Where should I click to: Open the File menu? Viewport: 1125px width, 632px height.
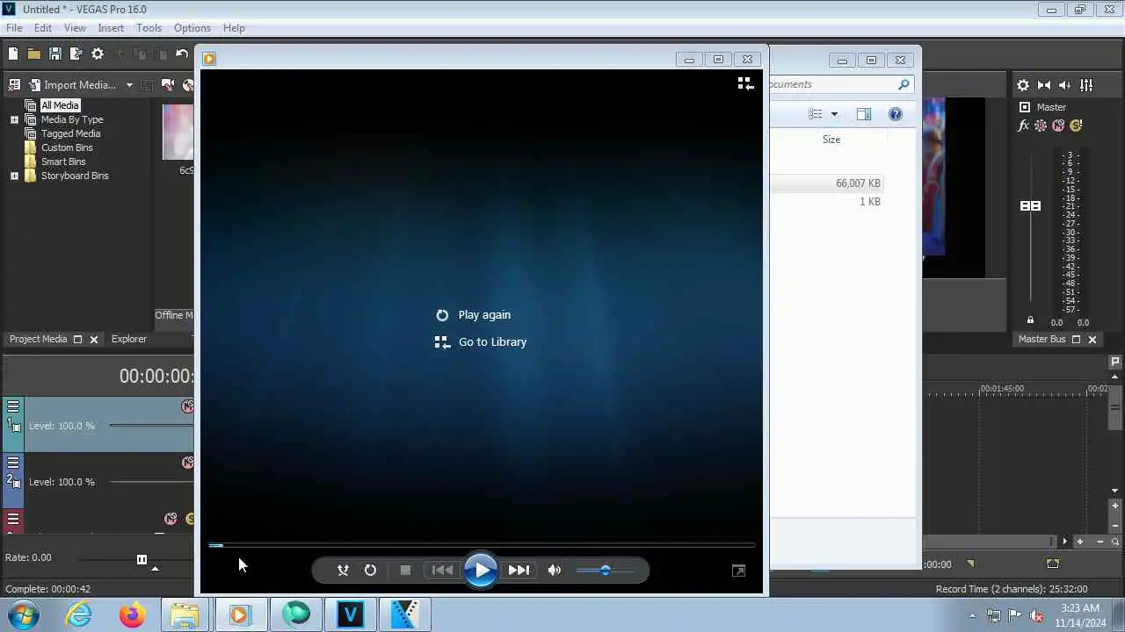point(14,28)
